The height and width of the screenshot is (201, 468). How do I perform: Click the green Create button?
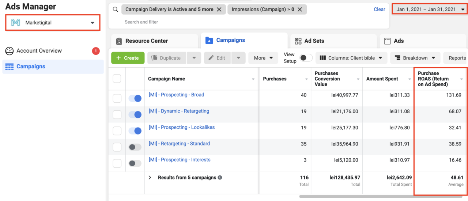pos(128,58)
